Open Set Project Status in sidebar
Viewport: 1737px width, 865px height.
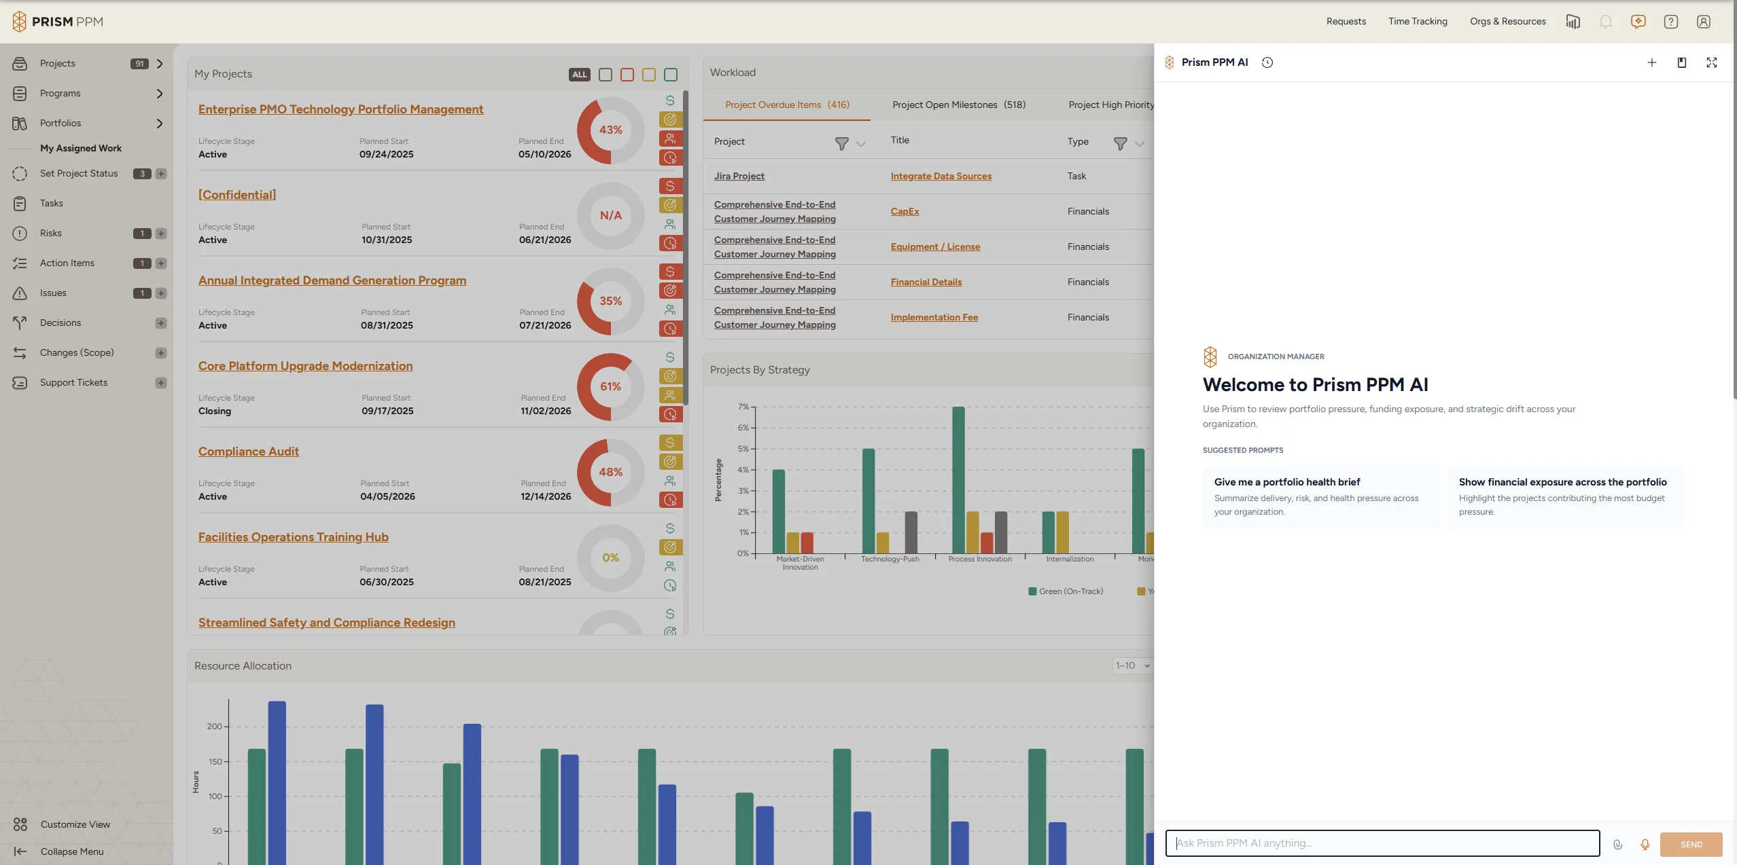point(79,174)
